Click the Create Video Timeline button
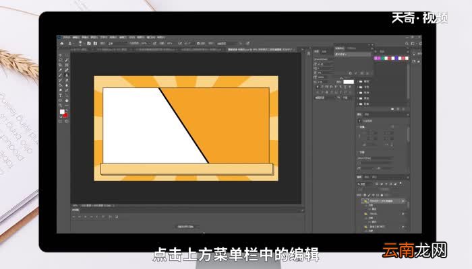 (185, 227)
